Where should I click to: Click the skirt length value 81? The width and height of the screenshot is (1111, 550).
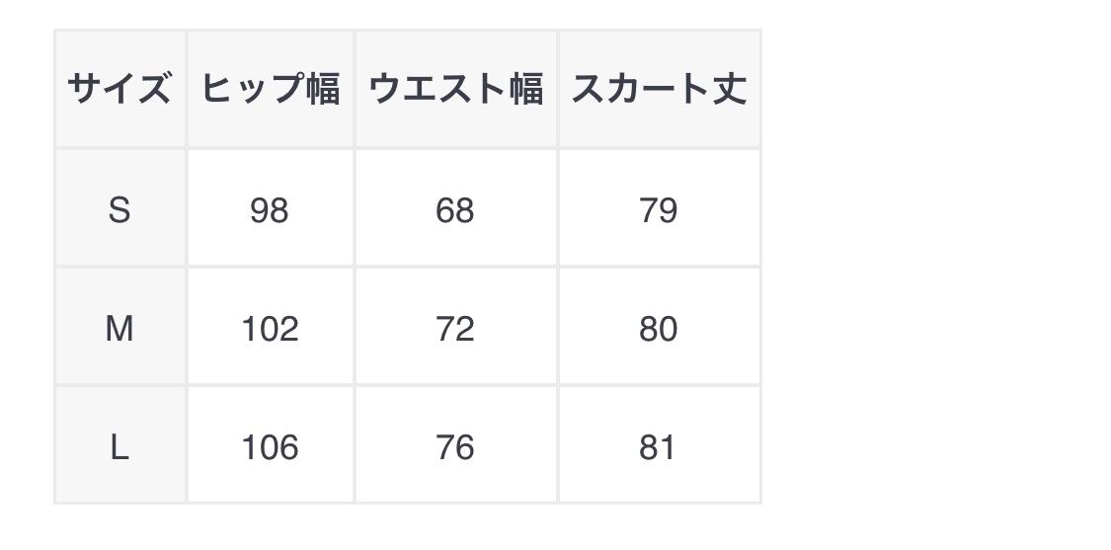(x=659, y=447)
